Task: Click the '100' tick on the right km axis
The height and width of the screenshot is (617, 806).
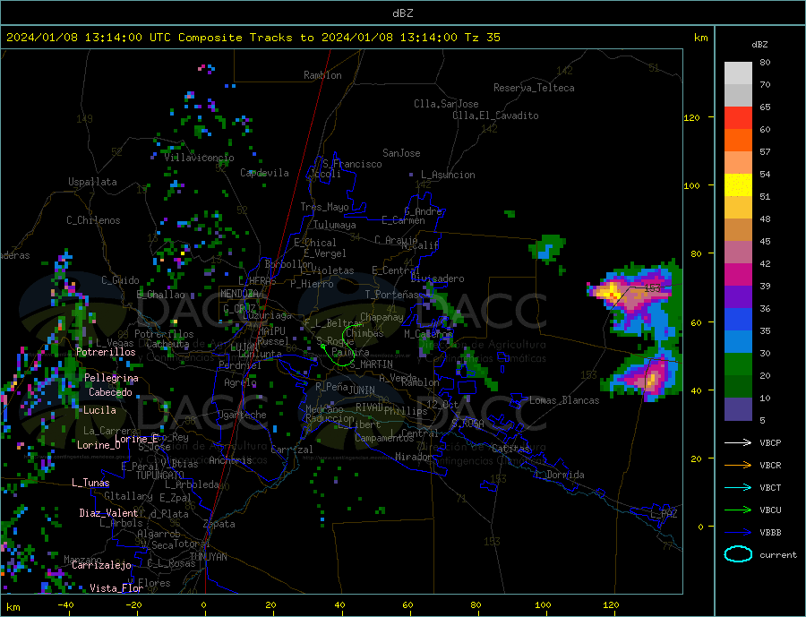Action: (691, 185)
